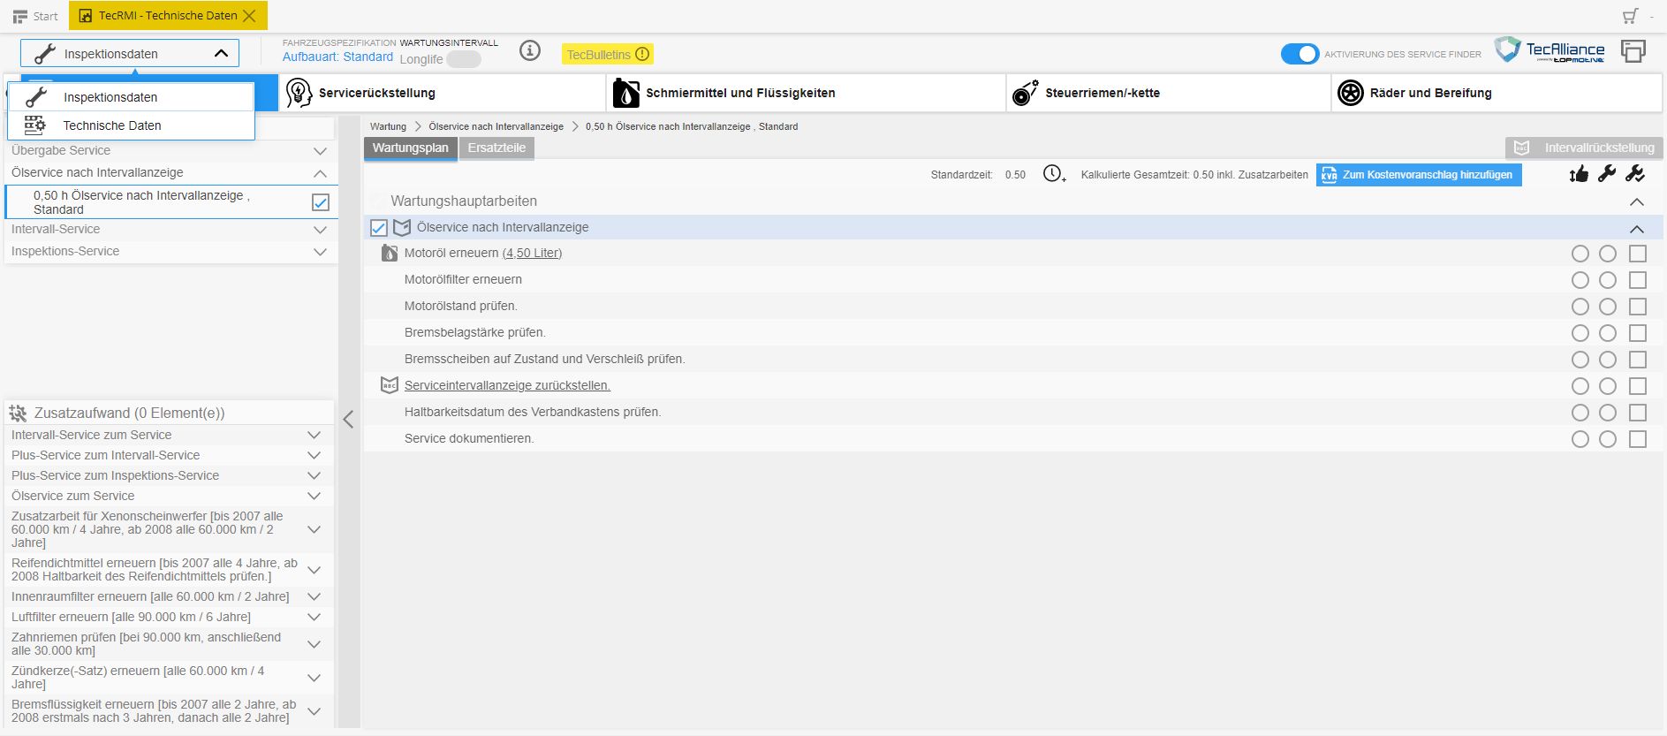
Task: Open Schmiermittel und Flüssigkeiten section
Action: [806, 93]
